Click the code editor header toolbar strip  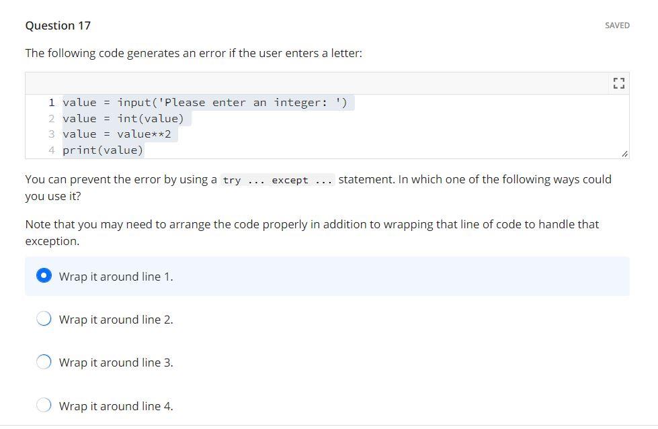tap(323, 82)
